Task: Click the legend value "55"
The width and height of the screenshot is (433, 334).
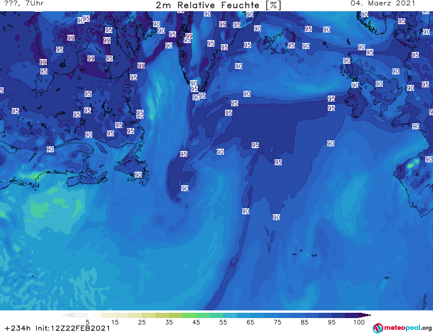Action: (x=223, y=322)
